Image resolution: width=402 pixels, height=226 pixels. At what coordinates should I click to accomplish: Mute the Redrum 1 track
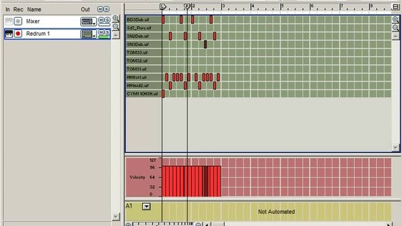tap(101, 32)
